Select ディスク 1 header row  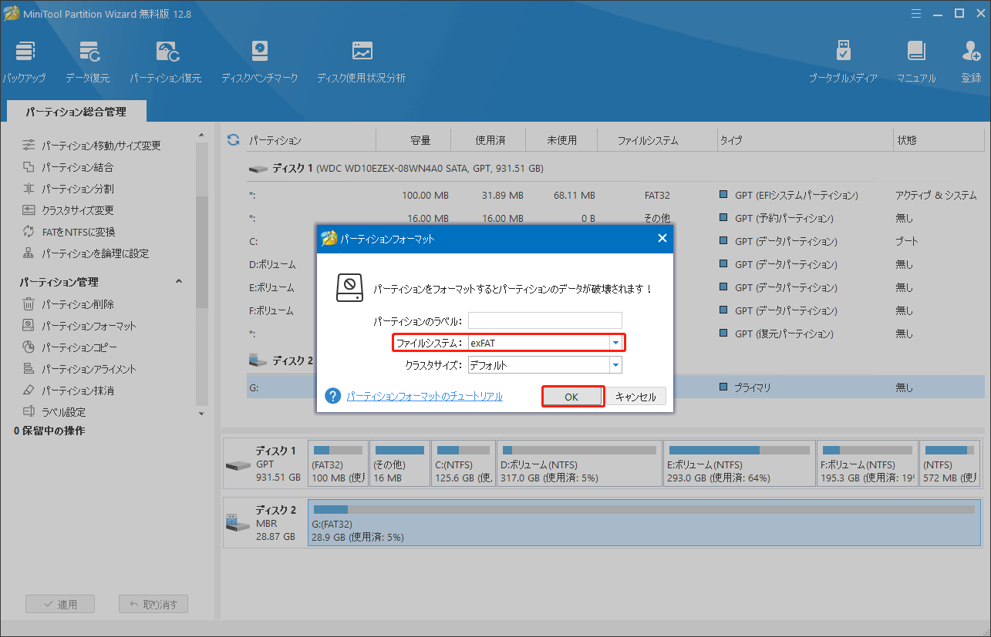(615, 168)
